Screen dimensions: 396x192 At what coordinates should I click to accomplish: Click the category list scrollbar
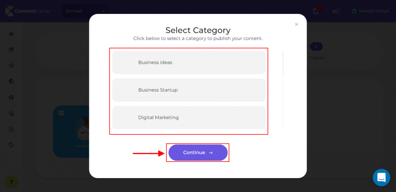pyautogui.click(x=283, y=63)
